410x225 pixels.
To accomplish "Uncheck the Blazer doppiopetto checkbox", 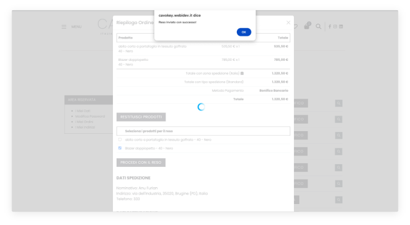I will point(120,148).
